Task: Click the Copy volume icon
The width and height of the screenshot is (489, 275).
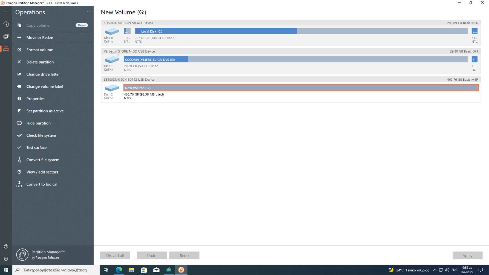Action: click(19, 25)
